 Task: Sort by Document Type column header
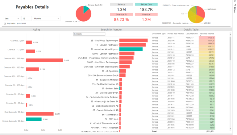click(x=159, y=33)
